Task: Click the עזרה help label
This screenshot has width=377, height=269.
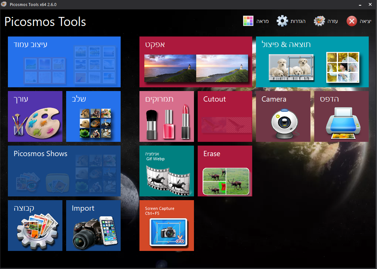Action: click(333, 21)
